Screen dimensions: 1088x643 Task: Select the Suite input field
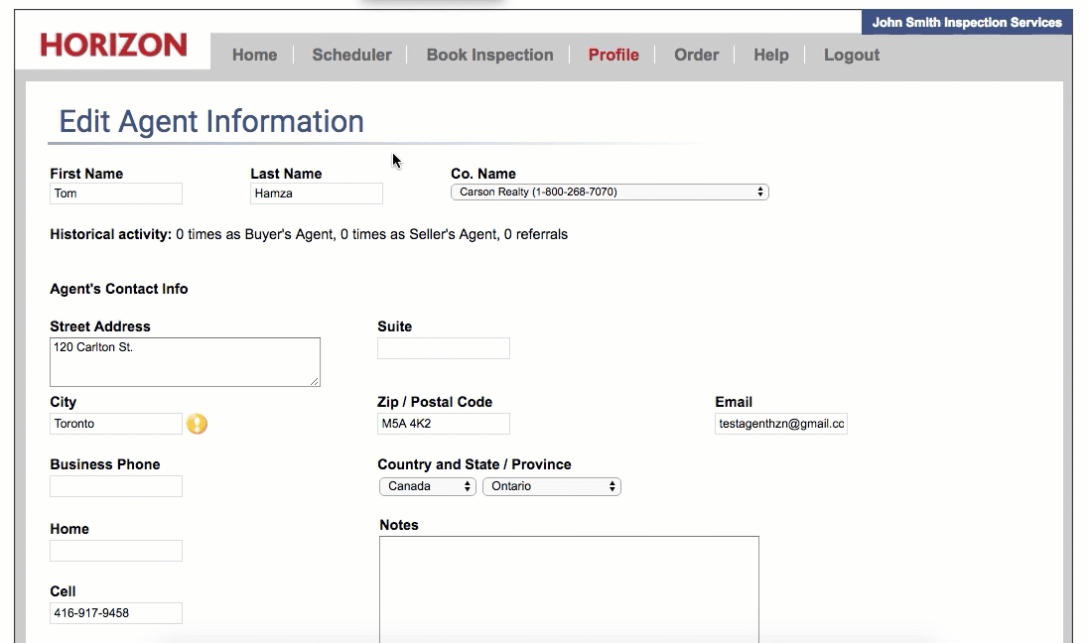(444, 348)
